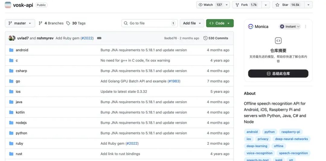Click the ios folder icon
The image size is (326, 161).
click(11, 92)
